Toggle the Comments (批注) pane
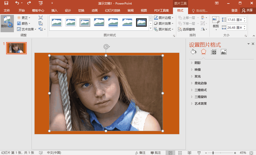Screen dimensions: 256x155 pos(156,153)
